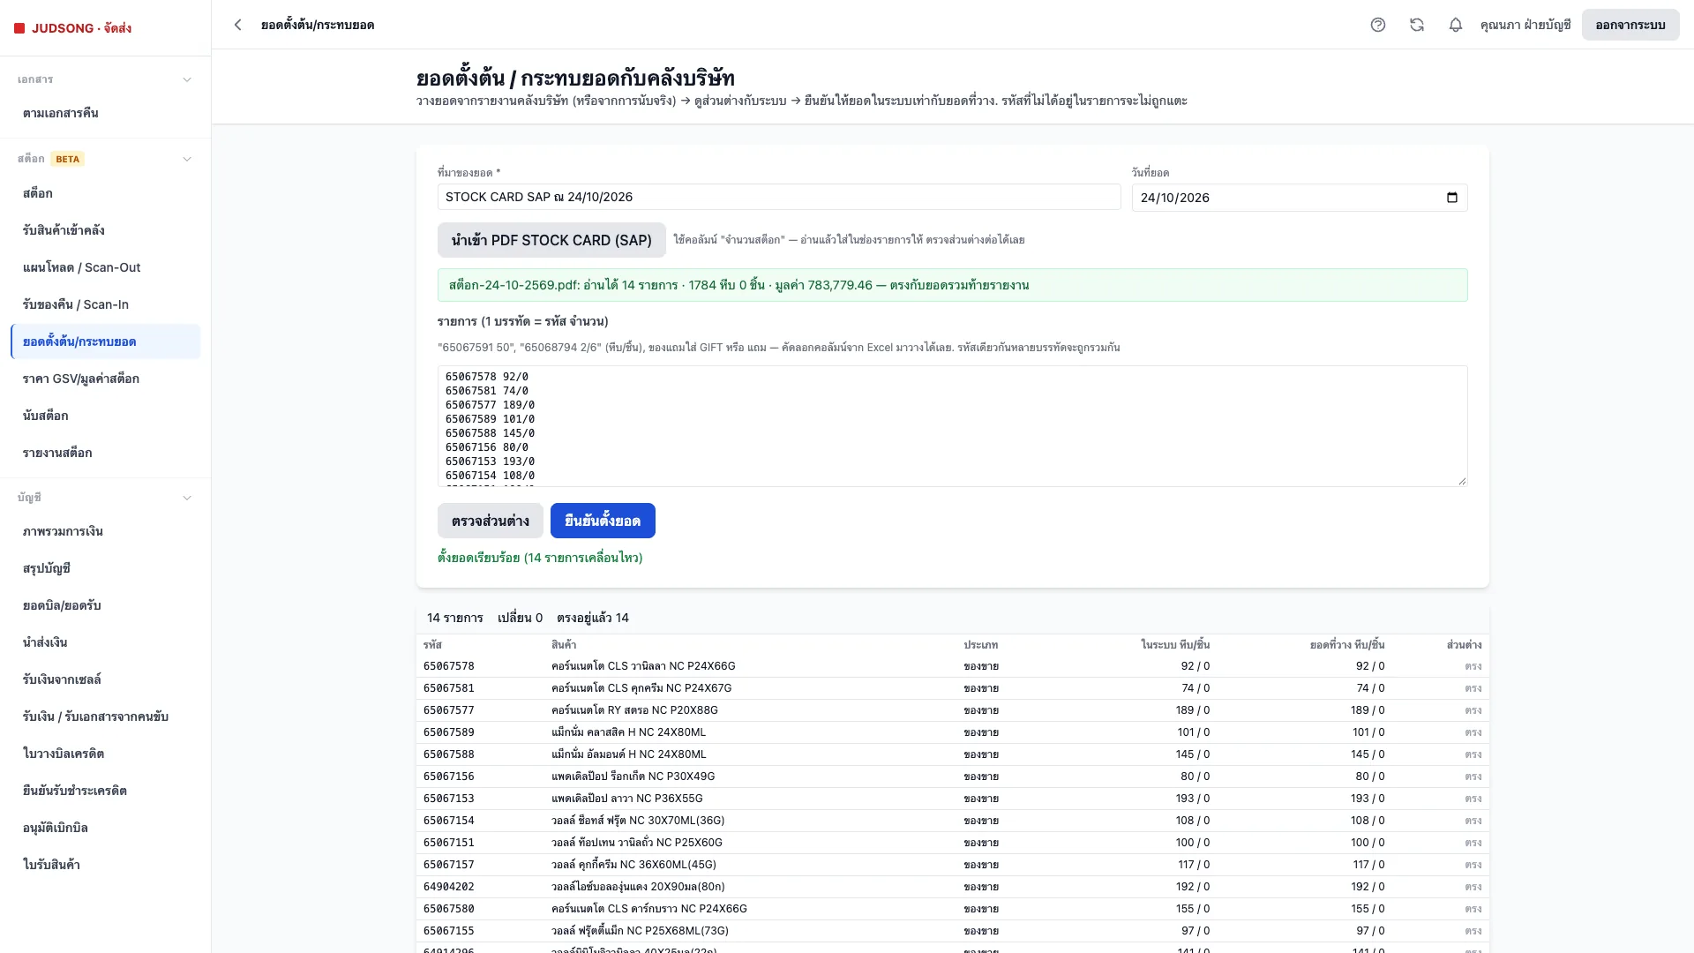Open นำส่งเงิน menu item
Screen dimensions: 1694x953
[x=105, y=642]
